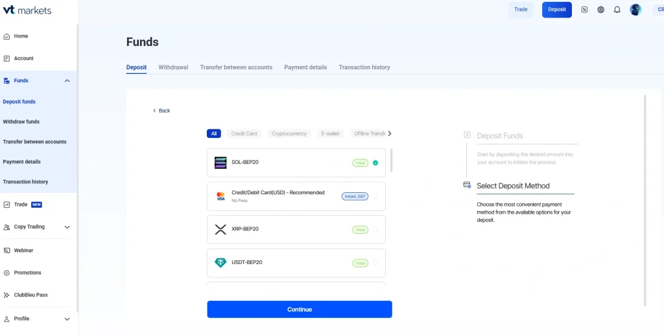Screen dimensions: 664x336
Task: Filter methods by All
Action: point(214,133)
